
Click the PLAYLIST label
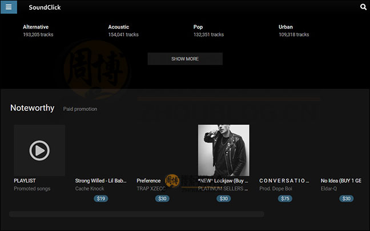[x=25, y=181]
